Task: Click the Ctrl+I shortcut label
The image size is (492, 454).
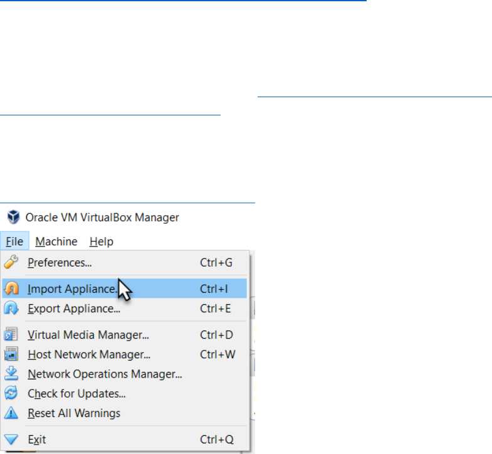Action: click(214, 289)
